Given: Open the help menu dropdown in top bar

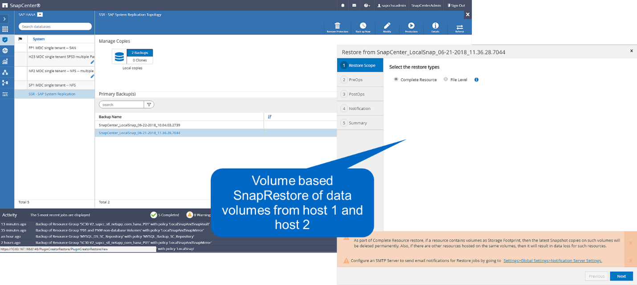Looking at the screenshot, I should pos(367,5).
